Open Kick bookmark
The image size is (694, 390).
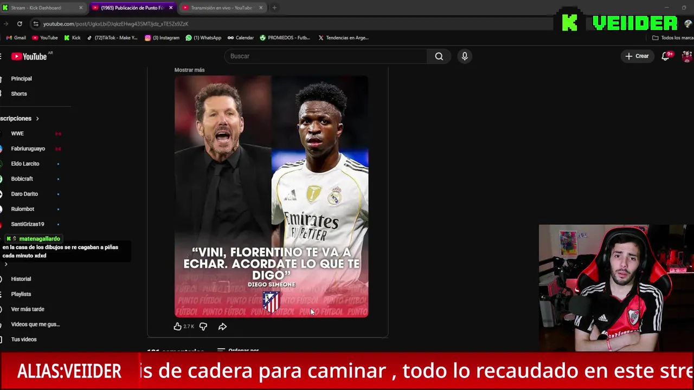pyautogui.click(x=72, y=38)
